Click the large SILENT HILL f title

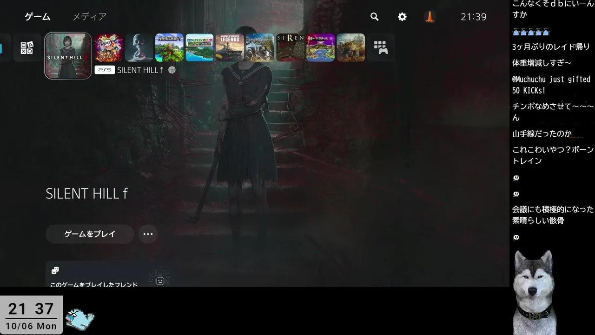point(86,194)
